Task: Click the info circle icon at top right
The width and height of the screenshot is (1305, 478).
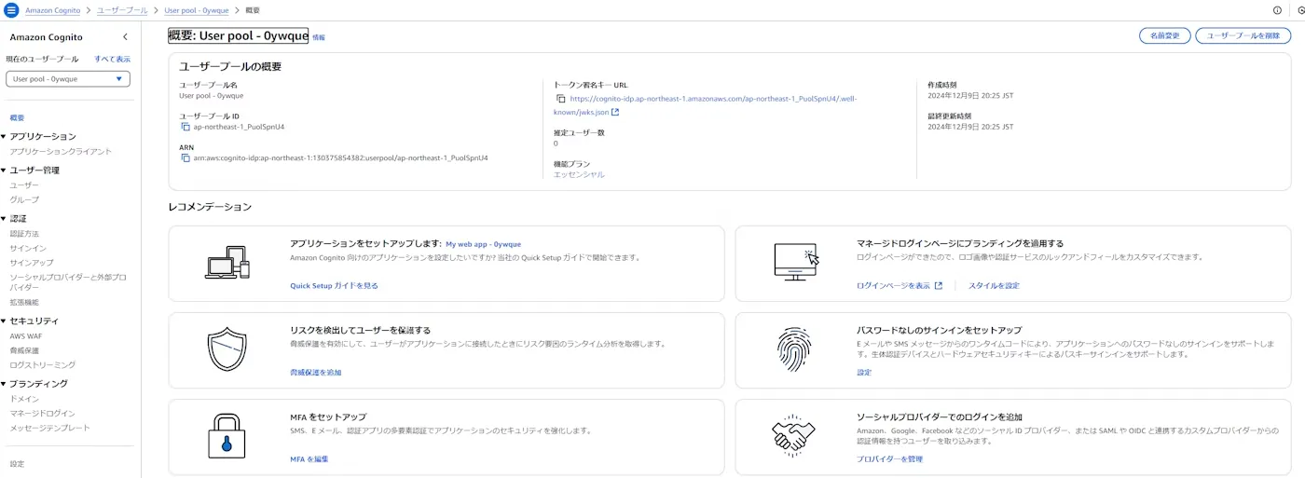Action: [1277, 10]
